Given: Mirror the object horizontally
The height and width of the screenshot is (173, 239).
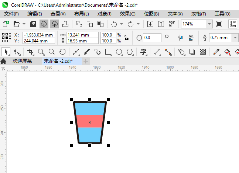Looking at the screenshot, I should (x=180, y=37).
